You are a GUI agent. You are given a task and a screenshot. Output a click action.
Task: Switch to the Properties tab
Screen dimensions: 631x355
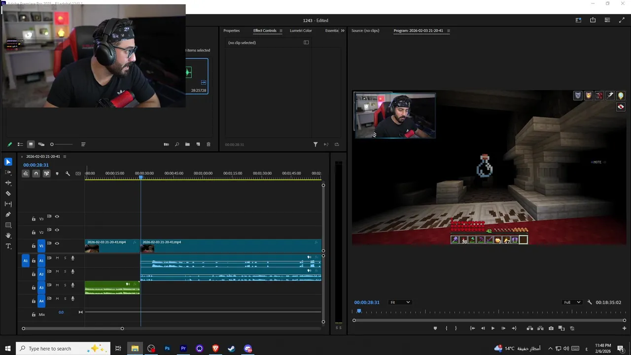pos(232,31)
